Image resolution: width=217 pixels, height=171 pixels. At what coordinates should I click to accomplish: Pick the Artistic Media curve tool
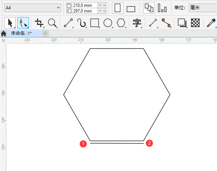[81, 23]
